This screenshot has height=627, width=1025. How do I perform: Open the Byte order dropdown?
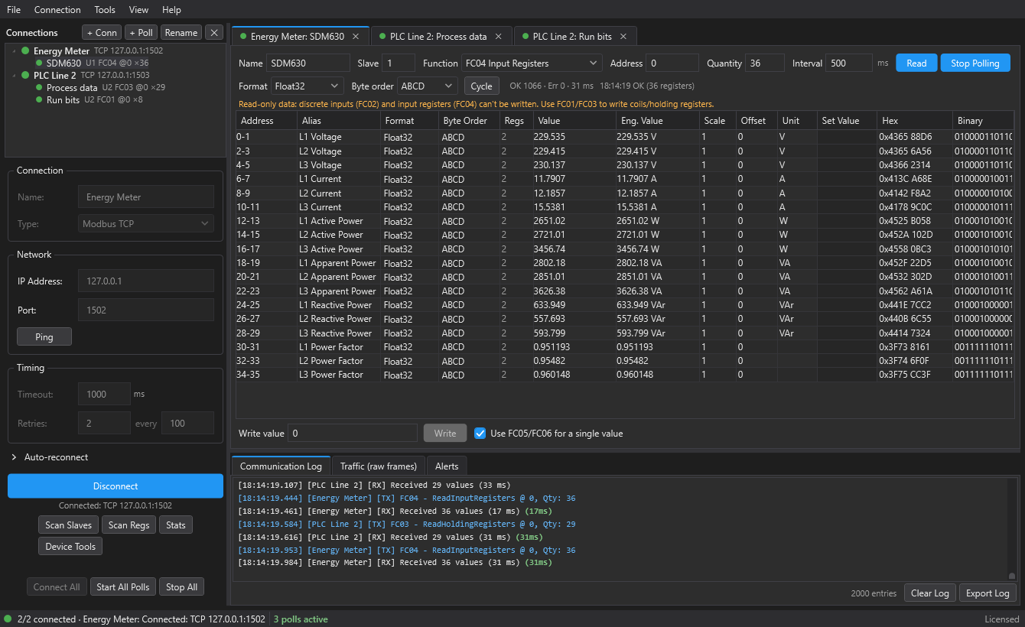(x=427, y=86)
